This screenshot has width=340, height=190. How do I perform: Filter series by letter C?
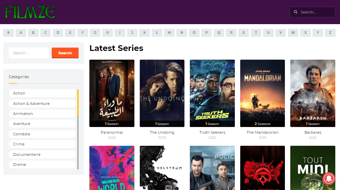46,33
